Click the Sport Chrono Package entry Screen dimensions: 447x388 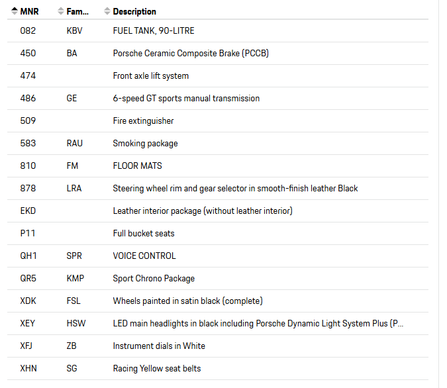[x=154, y=279]
